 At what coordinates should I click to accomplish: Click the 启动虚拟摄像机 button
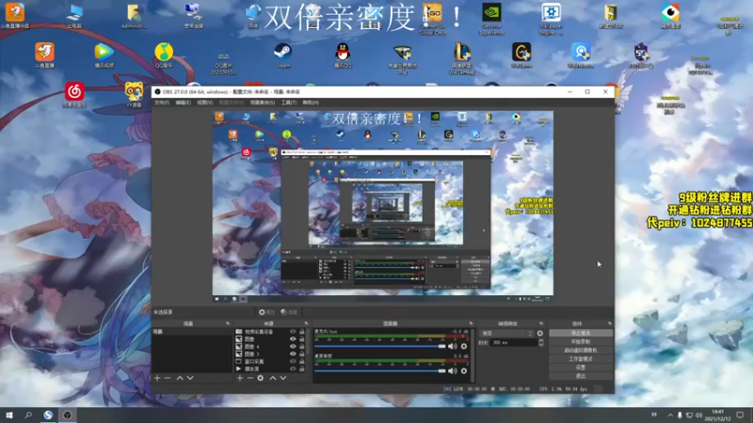[581, 350]
